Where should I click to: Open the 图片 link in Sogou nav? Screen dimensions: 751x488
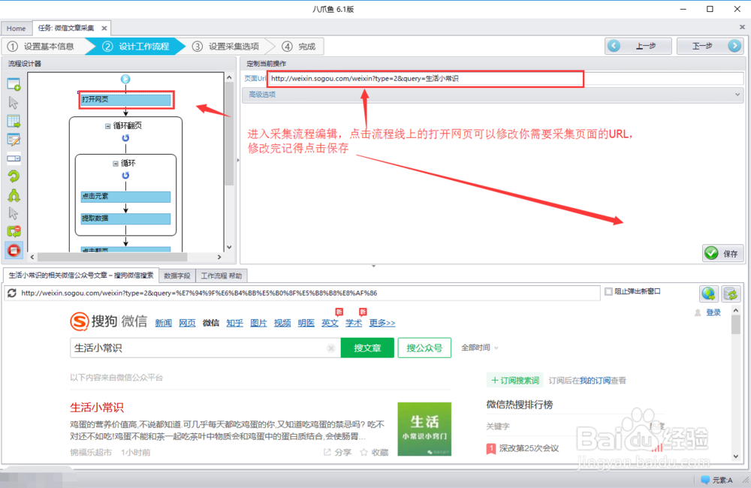tap(258, 323)
